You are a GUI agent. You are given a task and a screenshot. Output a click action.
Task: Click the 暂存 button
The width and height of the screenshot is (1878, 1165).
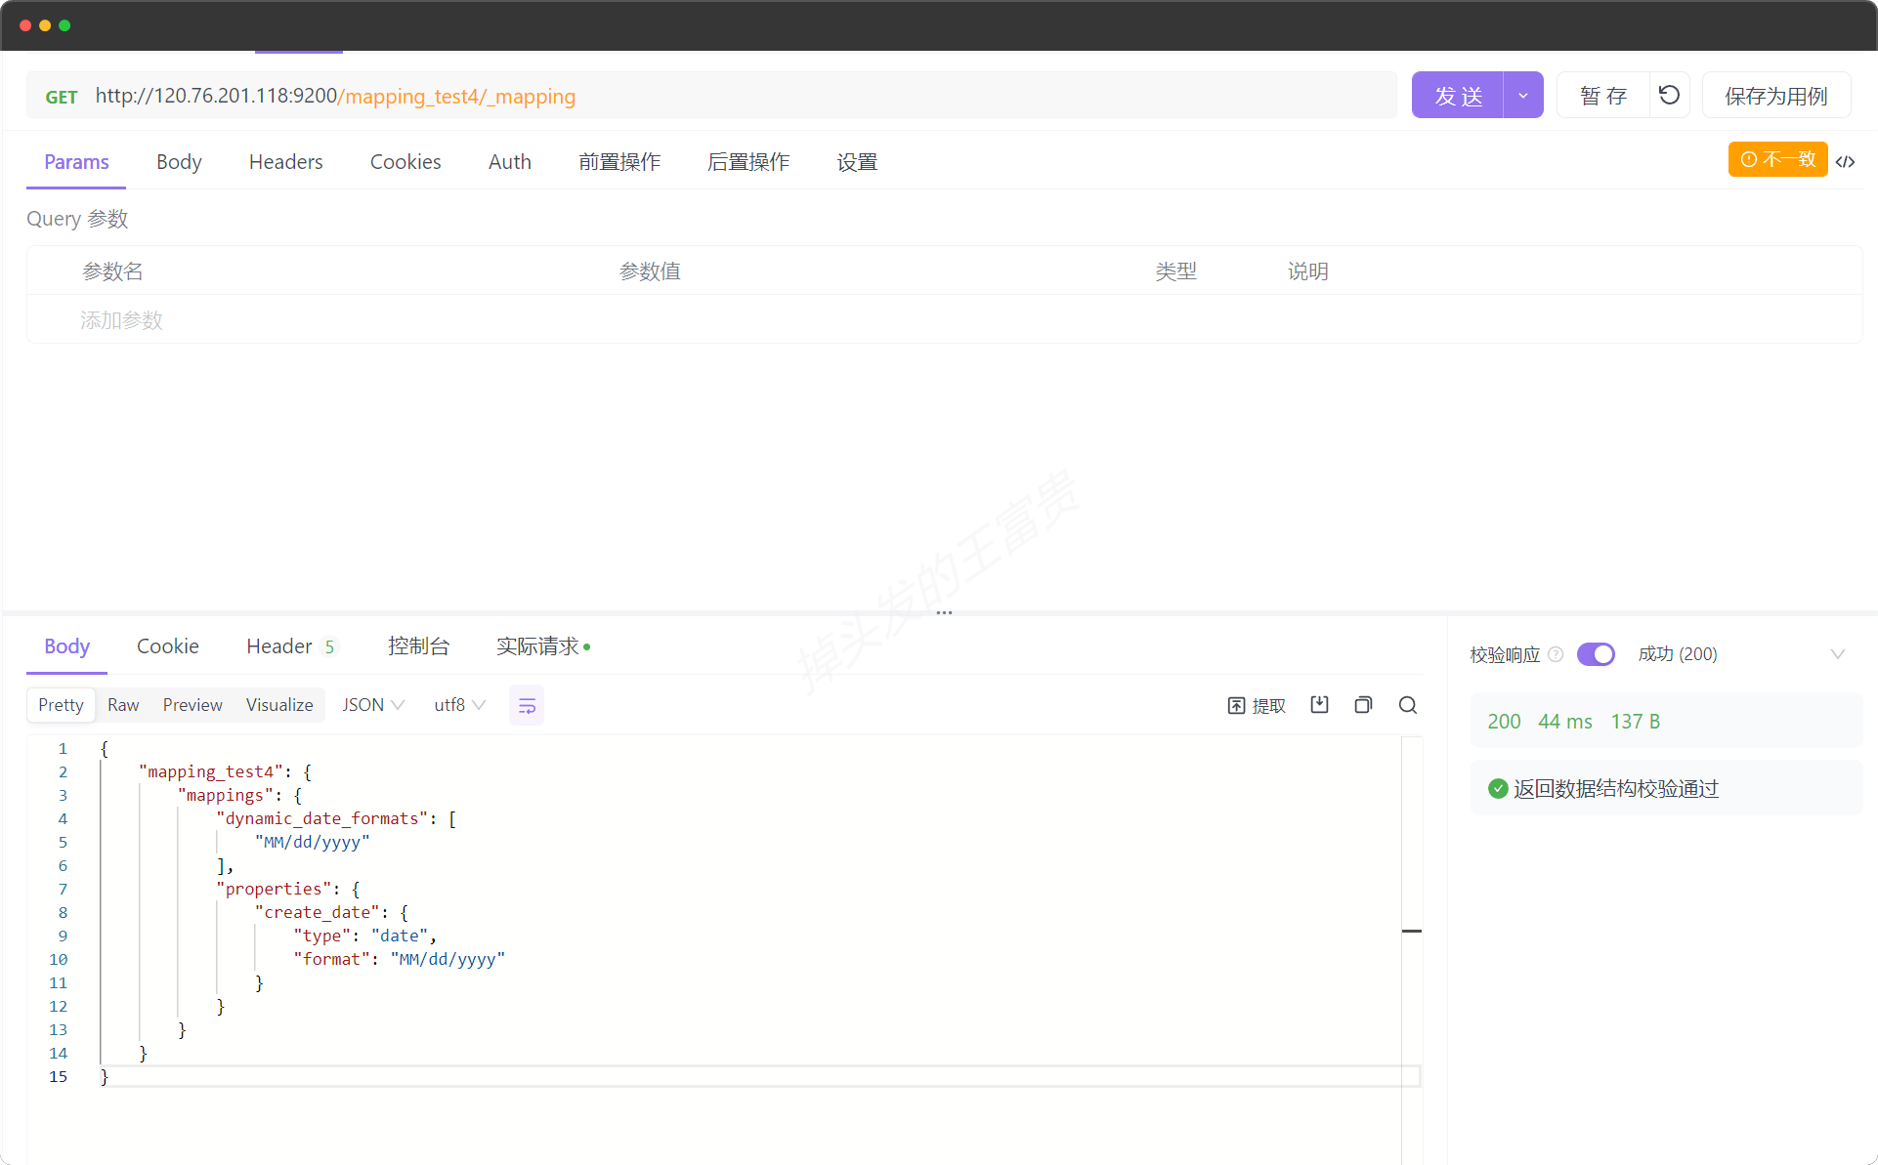tap(1603, 95)
